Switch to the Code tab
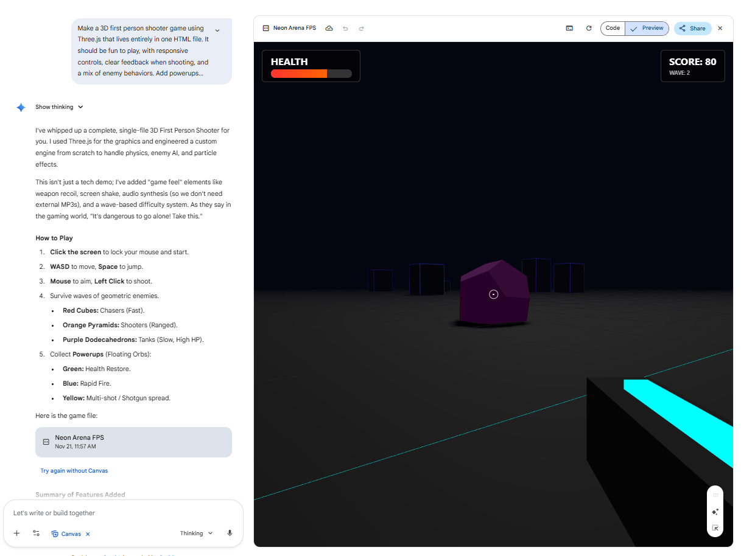The image size is (741, 556). 613,28
